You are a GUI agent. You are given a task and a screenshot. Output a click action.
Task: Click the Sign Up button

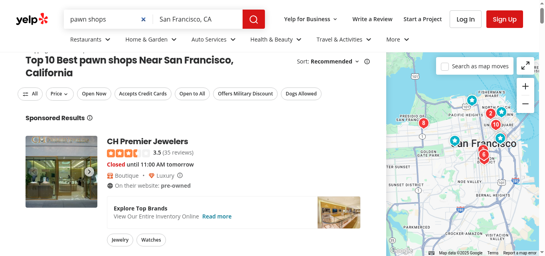pos(505,19)
